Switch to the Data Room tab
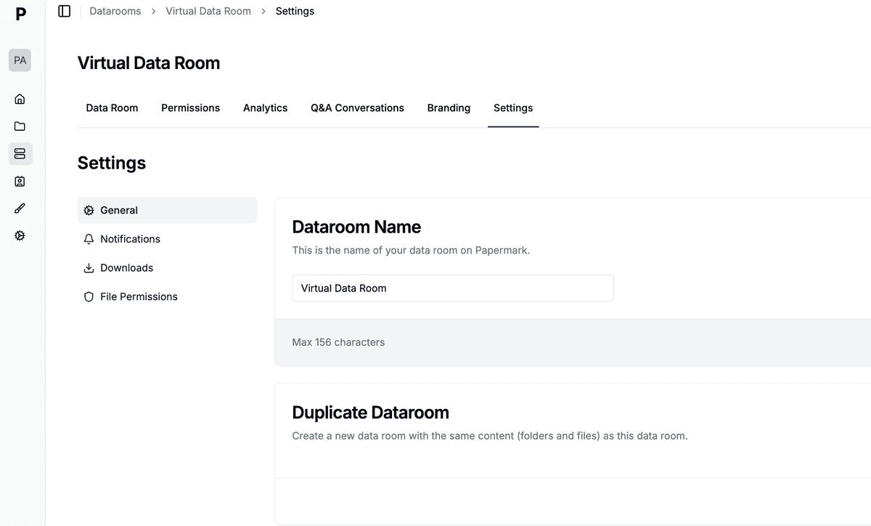This screenshot has height=526, width=871. click(112, 108)
